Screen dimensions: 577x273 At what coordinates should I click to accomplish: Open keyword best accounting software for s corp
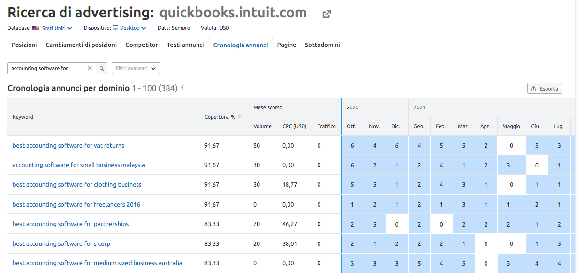(61, 243)
